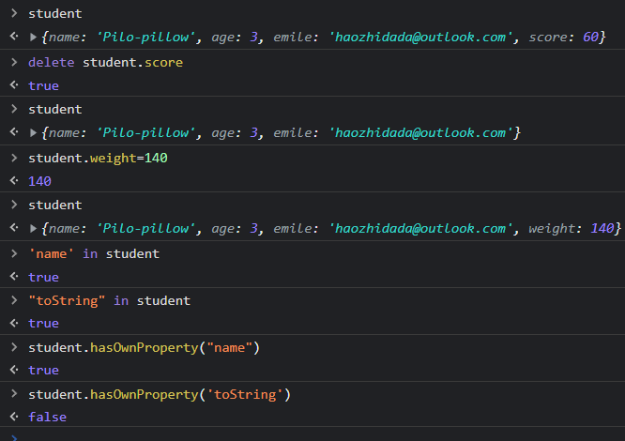Click the student.hasOwnProperty("name") line
625x441 pixels.
pyautogui.click(x=145, y=348)
